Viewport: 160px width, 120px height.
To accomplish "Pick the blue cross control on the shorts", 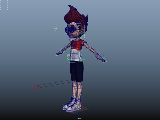I will coord(82,67).
